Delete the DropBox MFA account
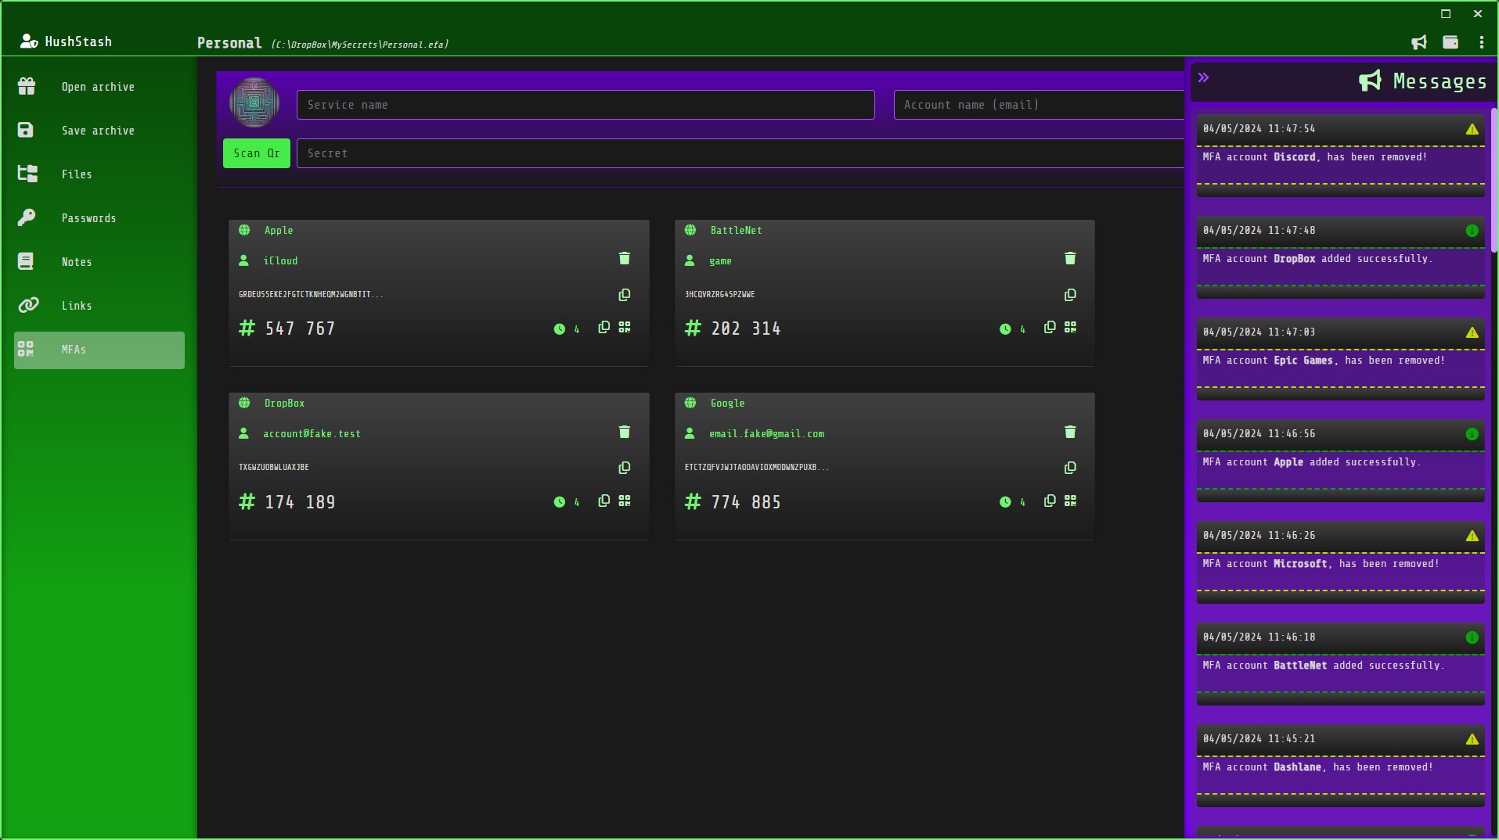Image resolution: width=1499 pixels, height=840 pixels. click(625, 432)
